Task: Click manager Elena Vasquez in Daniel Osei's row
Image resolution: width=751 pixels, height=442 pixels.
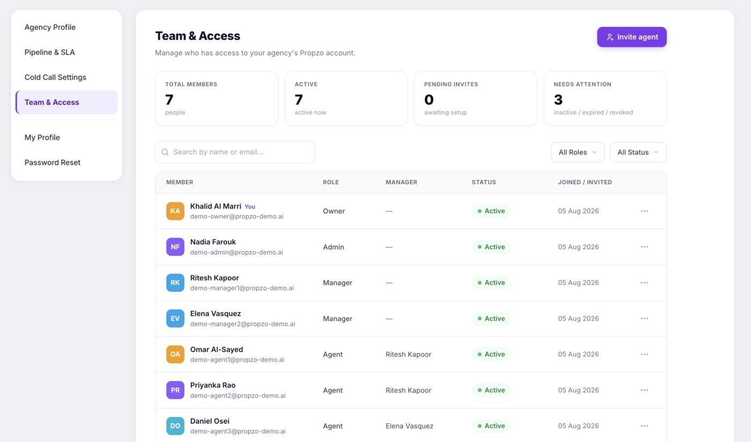Action: pyautogui.click(x=409, y=426)
